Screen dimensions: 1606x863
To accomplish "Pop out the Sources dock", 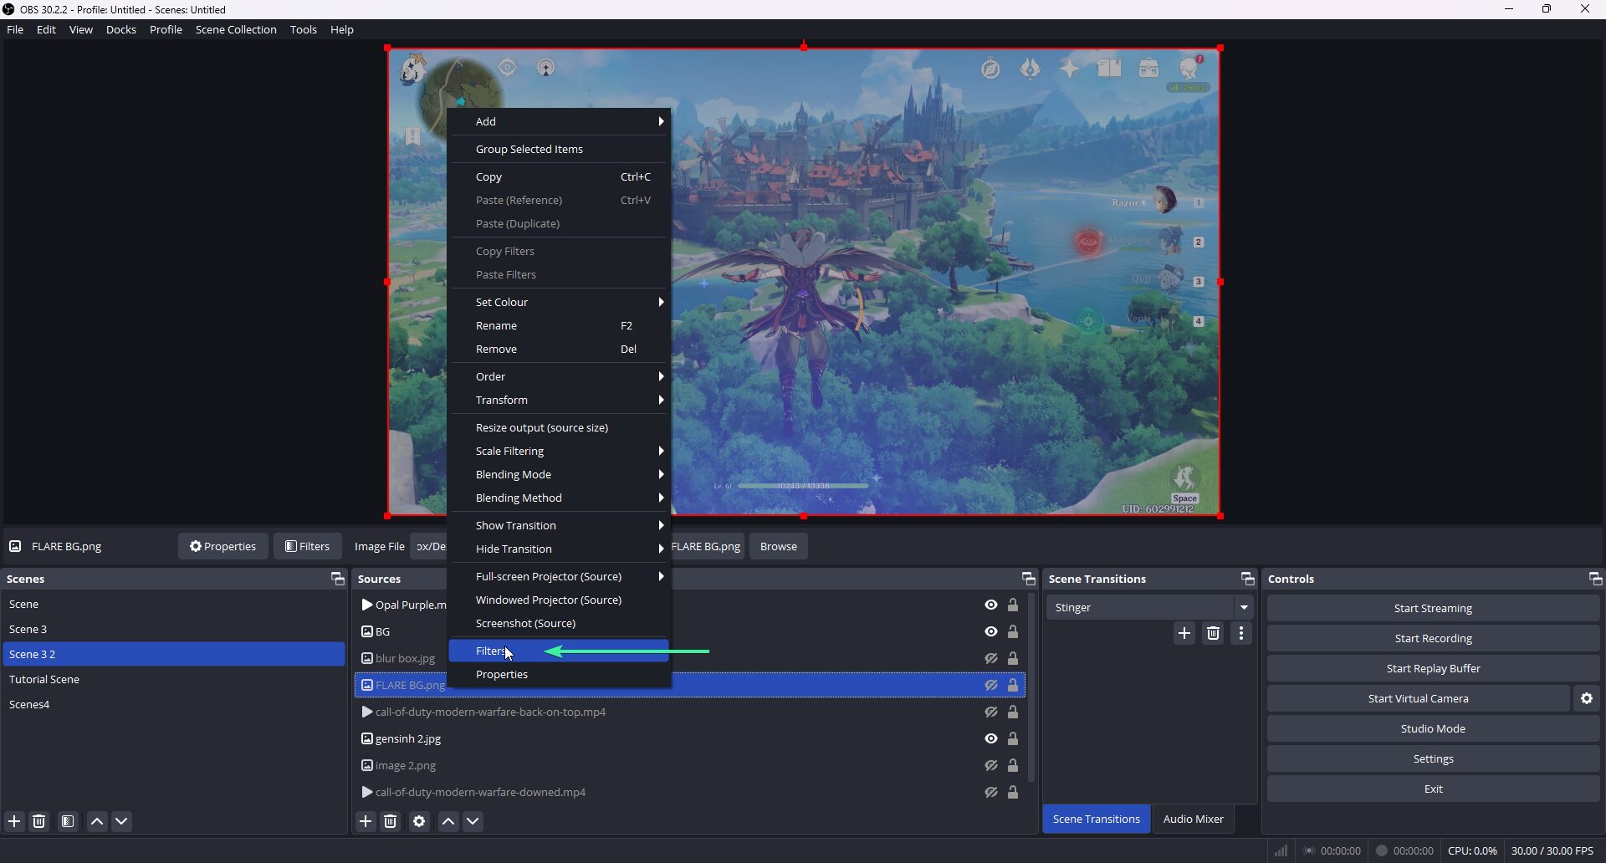I will (1028, 579).
